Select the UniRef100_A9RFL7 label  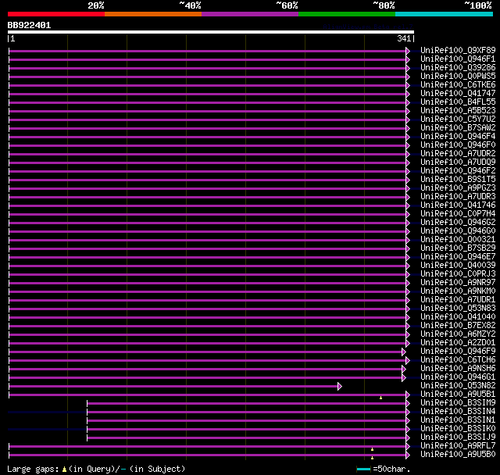[x=458, y=446]
